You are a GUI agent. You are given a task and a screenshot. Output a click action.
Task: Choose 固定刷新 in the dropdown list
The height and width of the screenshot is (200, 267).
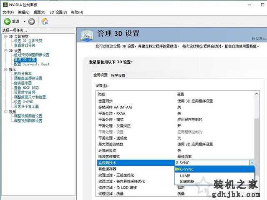214,182
